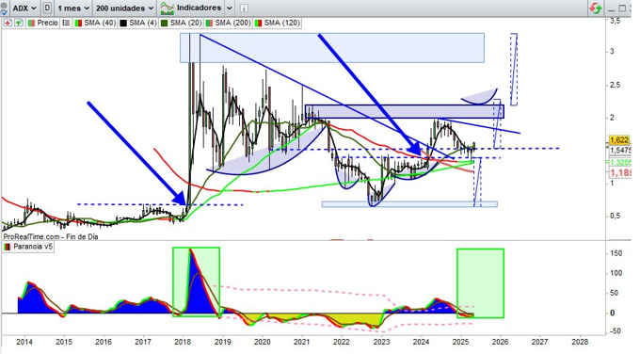This screenshot has height=354, width=640.
Task: Click the D daily view icon
Action: [47, 8]
